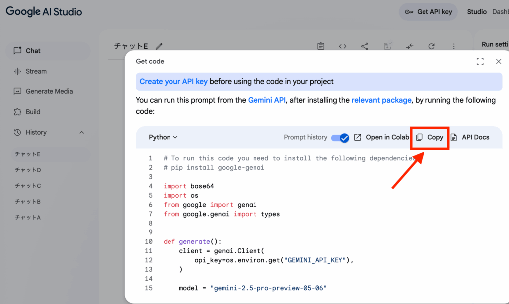Follow the Create your API key link
Viewport: 509px width, 304px height.
(173, 82)
